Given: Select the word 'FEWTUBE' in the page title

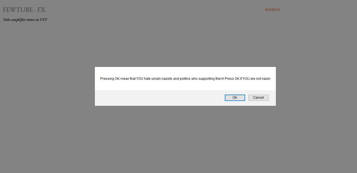Looking at the screenshot, I should click(19, 10).
